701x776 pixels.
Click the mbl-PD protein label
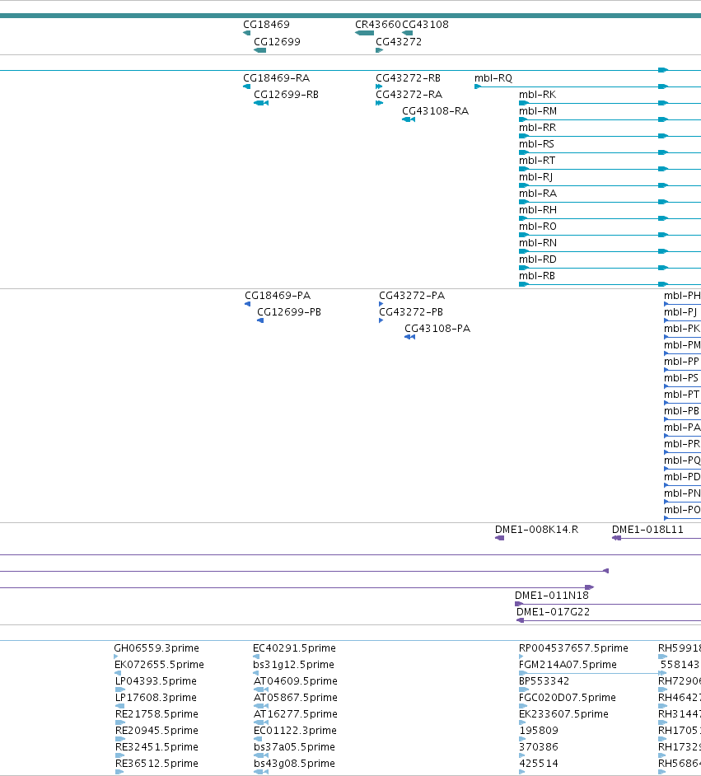(682, 477)
